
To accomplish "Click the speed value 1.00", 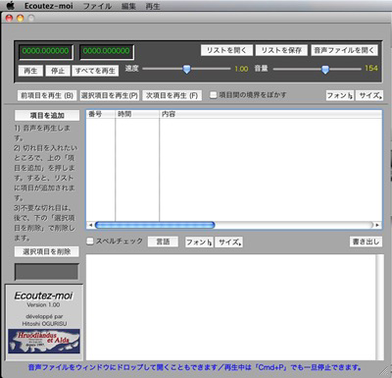I will 241,69.
